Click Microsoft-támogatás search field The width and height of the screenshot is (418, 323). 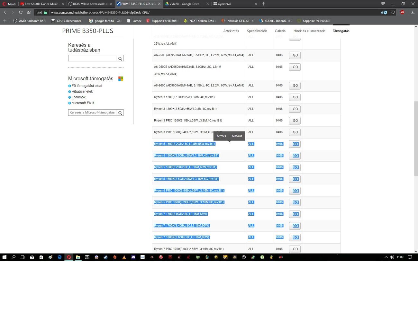coord(92,112)
